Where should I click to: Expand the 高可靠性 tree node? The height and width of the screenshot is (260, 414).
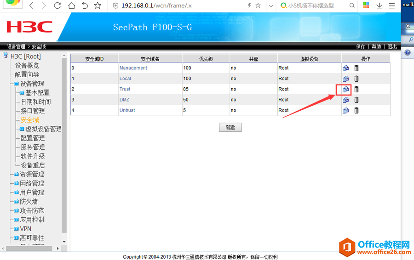pyautogui.click(x=16, y=238)
